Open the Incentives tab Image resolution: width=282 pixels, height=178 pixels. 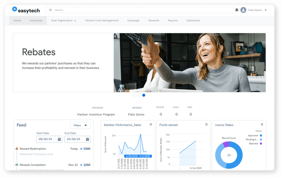36,21
